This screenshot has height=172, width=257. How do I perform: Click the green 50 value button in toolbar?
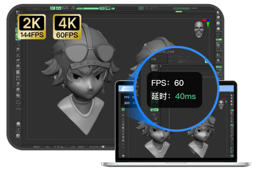[x=113, y=8]
